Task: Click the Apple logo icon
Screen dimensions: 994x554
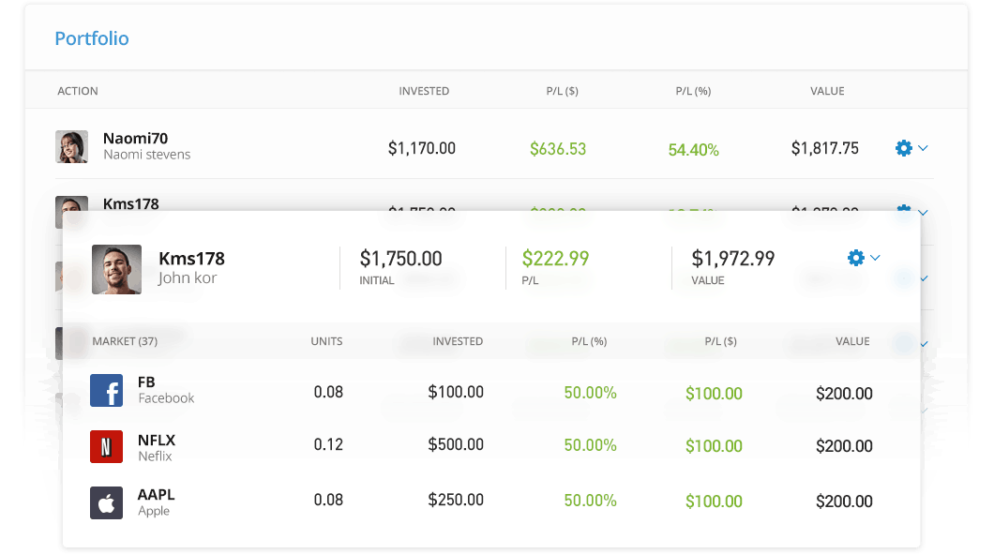Action: point(106,502)
